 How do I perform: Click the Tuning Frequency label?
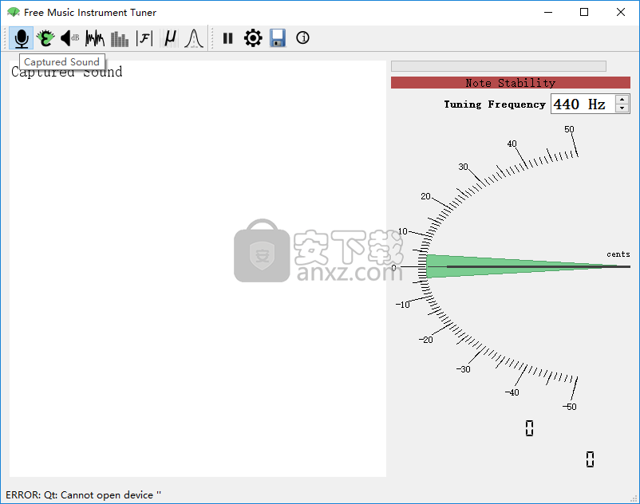coord(495,104)
